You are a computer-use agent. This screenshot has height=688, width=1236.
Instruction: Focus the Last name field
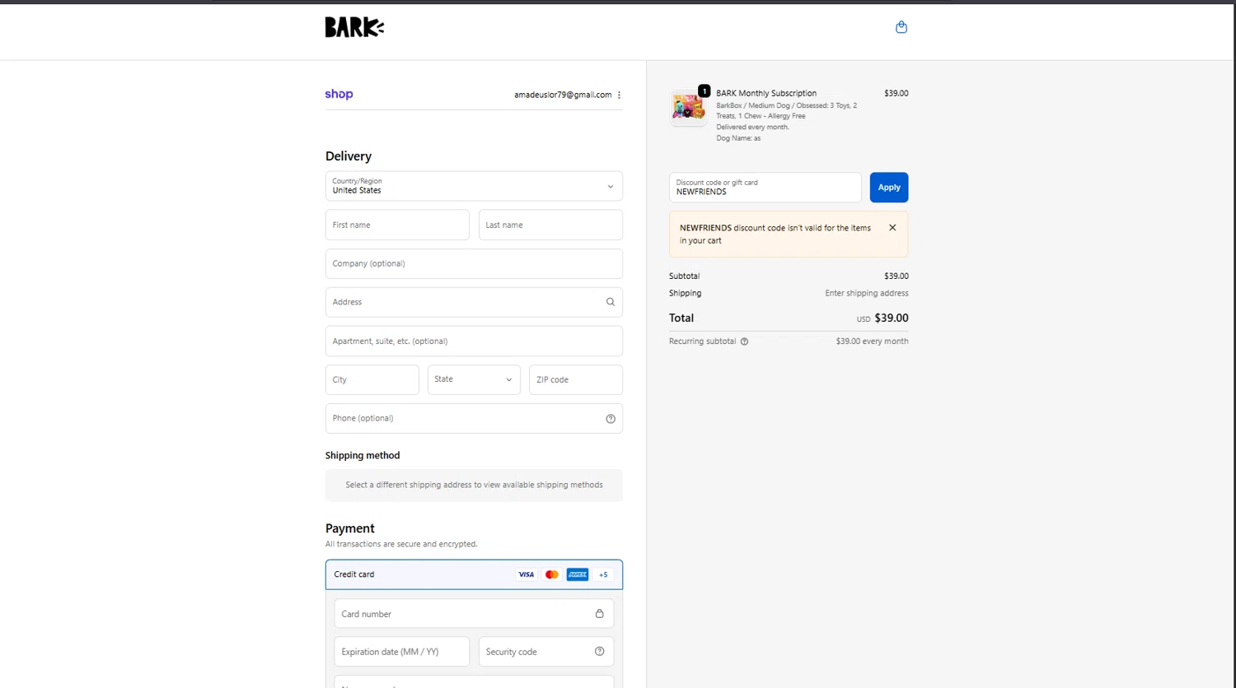[550, 225]
